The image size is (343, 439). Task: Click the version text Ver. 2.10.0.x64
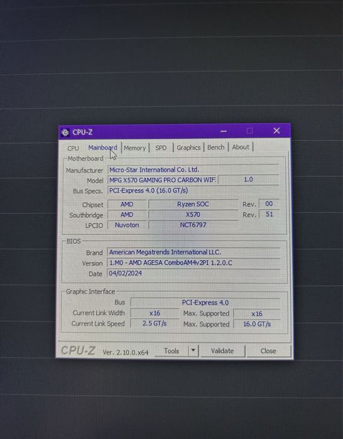[126, 352]
